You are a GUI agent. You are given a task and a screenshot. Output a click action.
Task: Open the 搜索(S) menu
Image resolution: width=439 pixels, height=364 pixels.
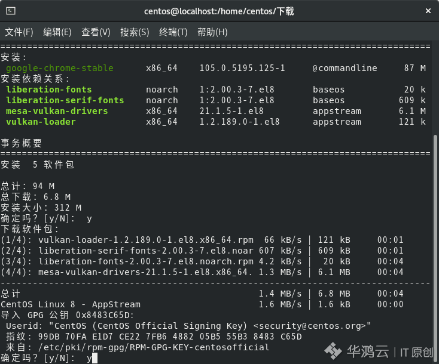tap(135, 32)
